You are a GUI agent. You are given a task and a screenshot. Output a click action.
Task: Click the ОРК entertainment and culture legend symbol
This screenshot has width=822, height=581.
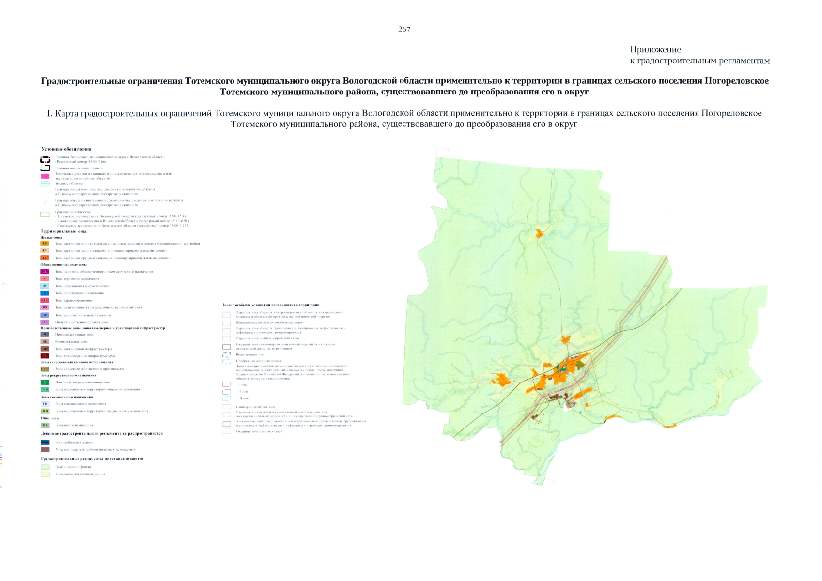pos(45,307)
